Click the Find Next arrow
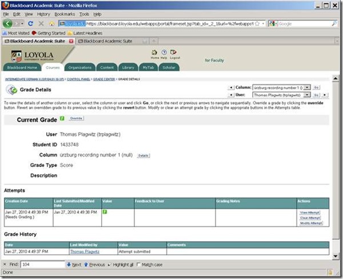 (x=73, y=265)
